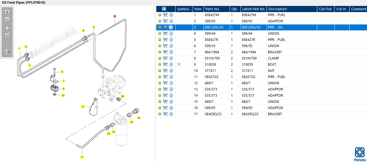Click the Latest Part No. column header
Screen dimensions: 367x162
point(254,9)
